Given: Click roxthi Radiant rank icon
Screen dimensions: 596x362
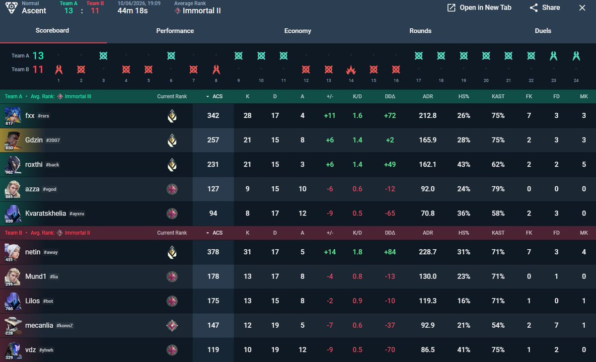Looking at the screenshot, I should coord(172,164).
